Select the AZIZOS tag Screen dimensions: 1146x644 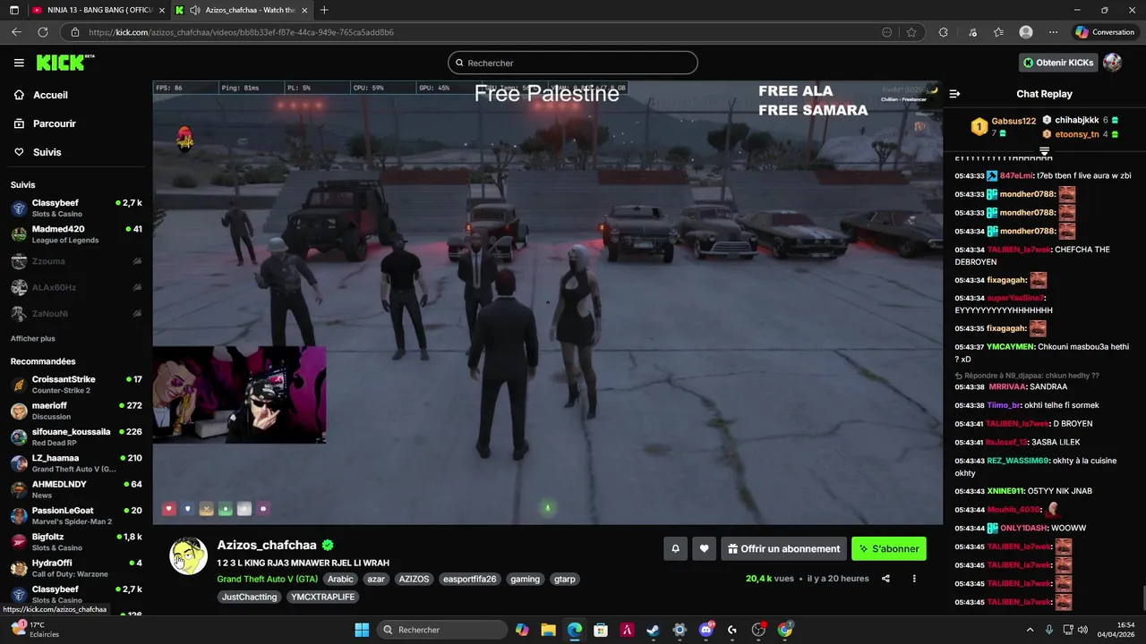(414, 579)
